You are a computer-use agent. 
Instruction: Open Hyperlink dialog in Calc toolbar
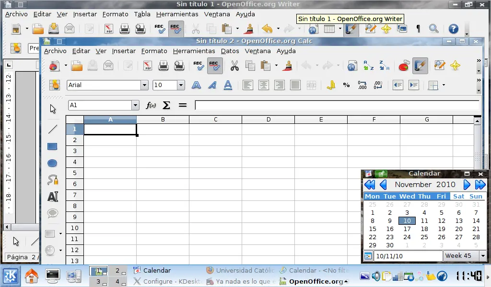[352, 66]
